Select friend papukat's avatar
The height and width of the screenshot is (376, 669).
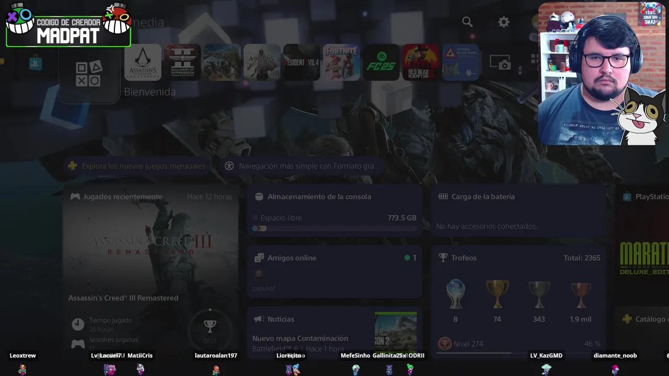pos(258,274)
